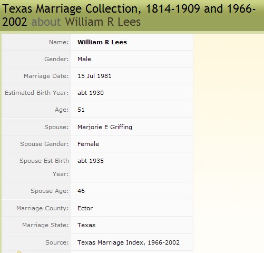
Task: Click the Marriage Date field label
Action: point(46,76)
